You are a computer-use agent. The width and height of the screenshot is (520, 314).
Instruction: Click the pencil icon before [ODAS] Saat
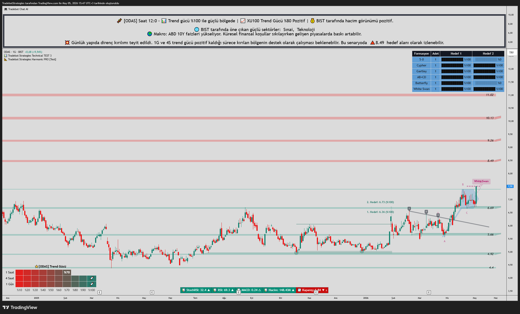[119, 21]
